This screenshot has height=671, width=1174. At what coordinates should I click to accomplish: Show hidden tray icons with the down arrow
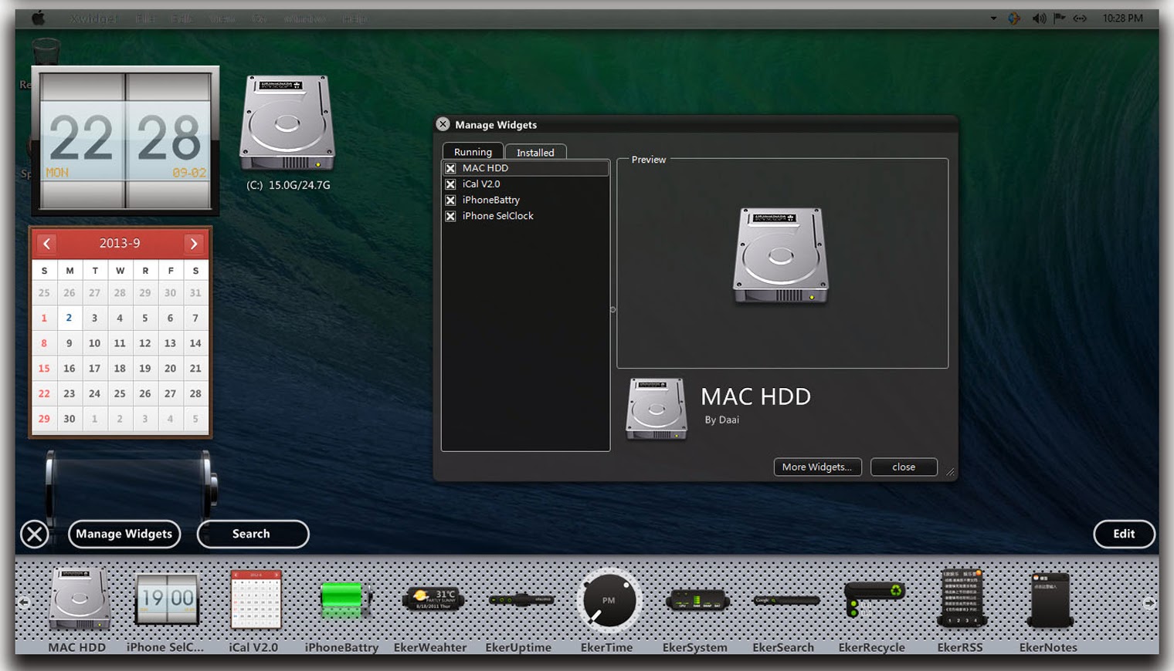(x=993, y=19)
